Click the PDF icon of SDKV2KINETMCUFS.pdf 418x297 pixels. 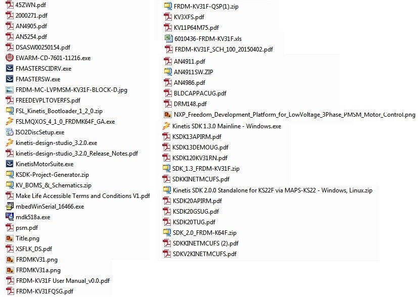(167, 254)
